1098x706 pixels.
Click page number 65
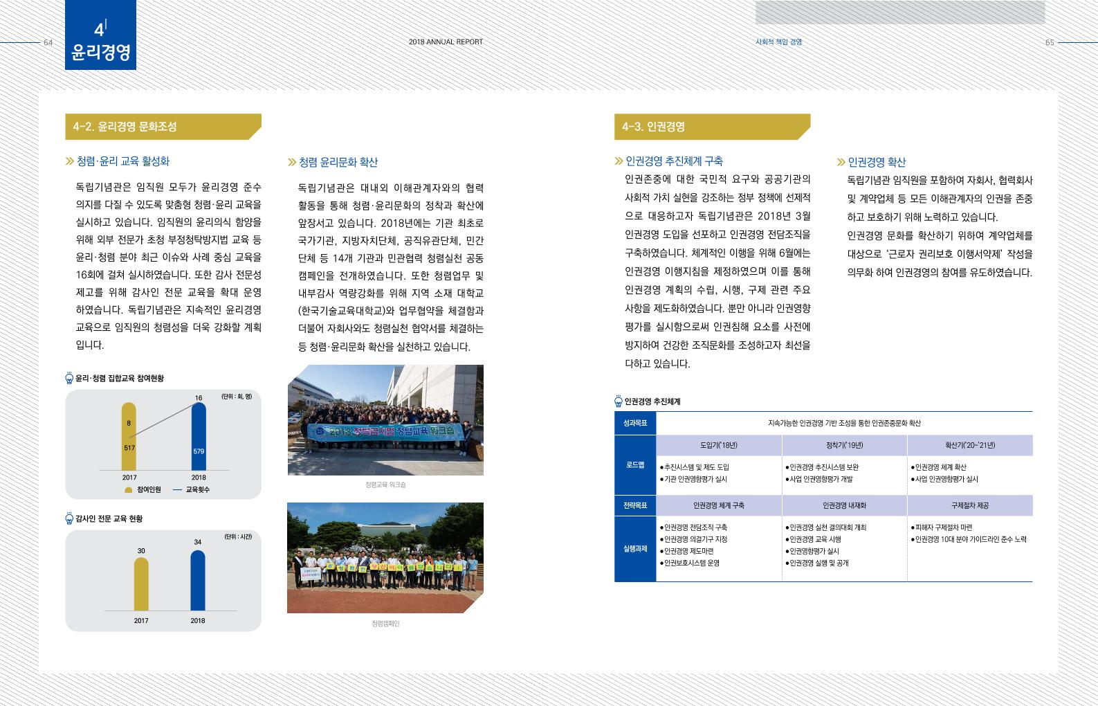click(1050, 42)
